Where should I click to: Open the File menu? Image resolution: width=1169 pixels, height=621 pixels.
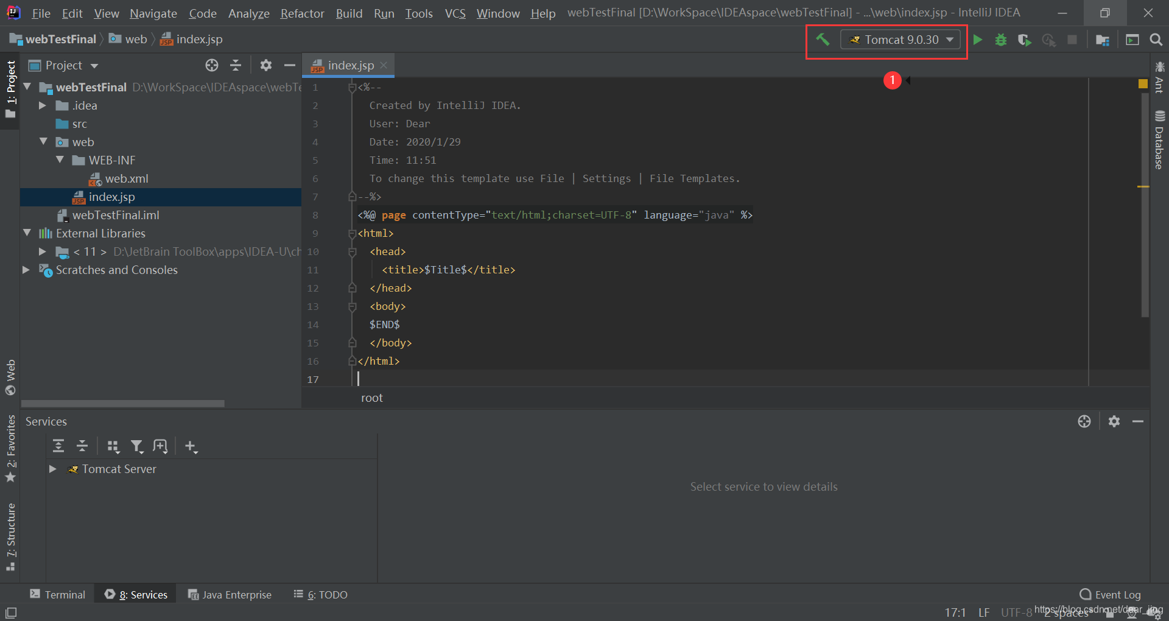click(x=41, y=13)
